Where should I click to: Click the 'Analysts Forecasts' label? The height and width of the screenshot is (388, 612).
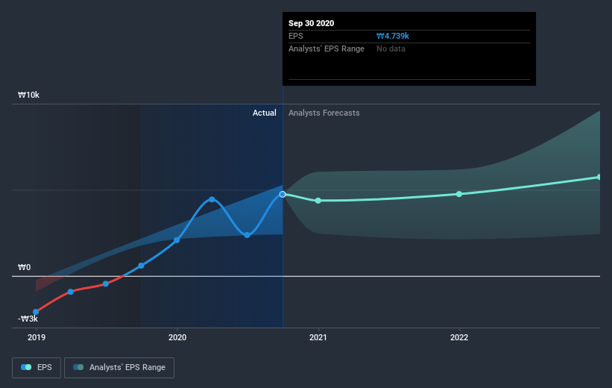(x=324, y=113)
